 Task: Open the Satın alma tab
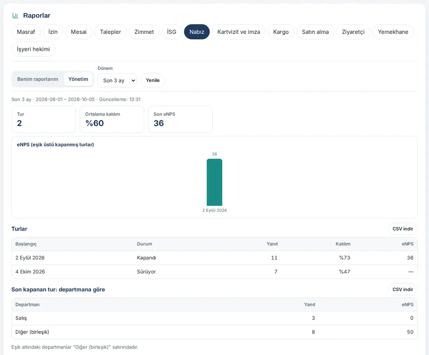click(x=315, y=32)
